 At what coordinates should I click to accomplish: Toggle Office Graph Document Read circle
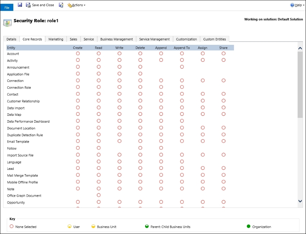click(99, 195)
